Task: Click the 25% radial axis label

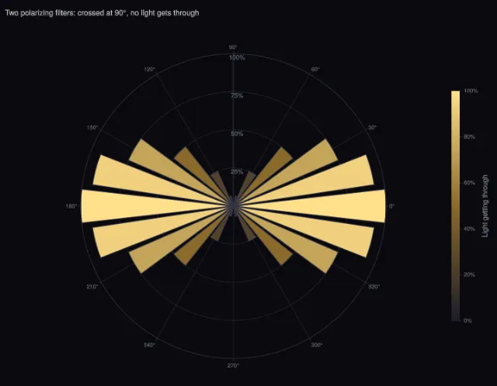Action: click(237, 172)
